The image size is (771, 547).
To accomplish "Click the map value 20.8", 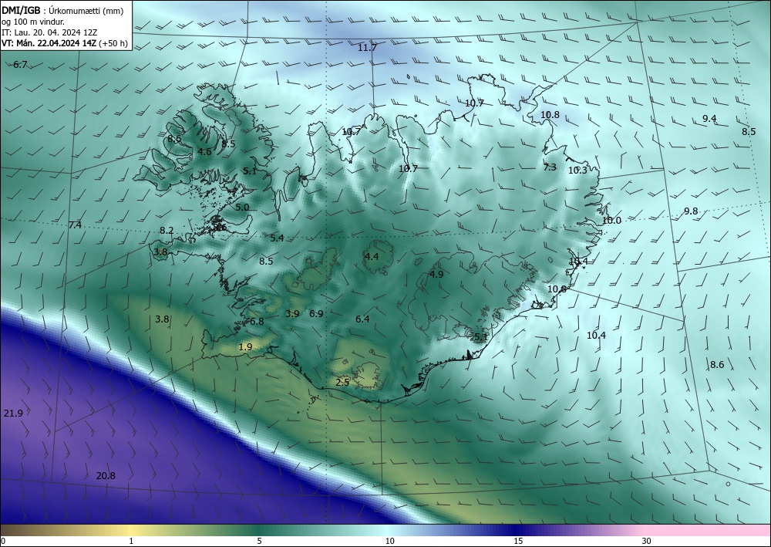I will pyautogui.click(x=106, y=476).
